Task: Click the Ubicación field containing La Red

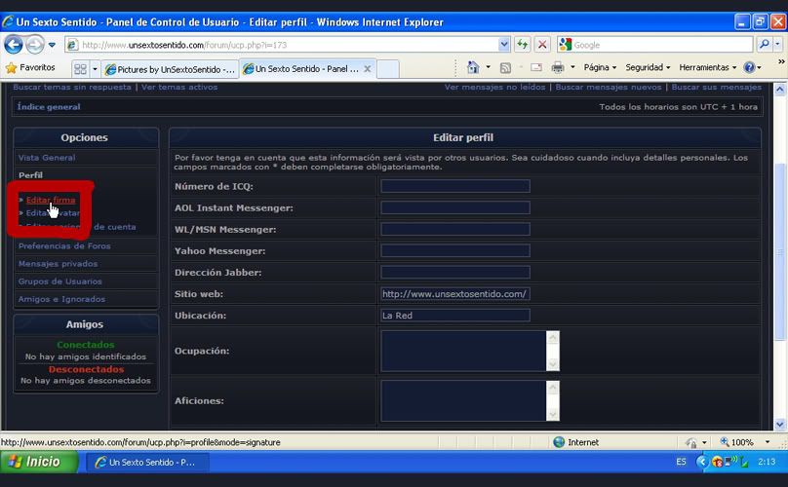Action: point(455,316)
